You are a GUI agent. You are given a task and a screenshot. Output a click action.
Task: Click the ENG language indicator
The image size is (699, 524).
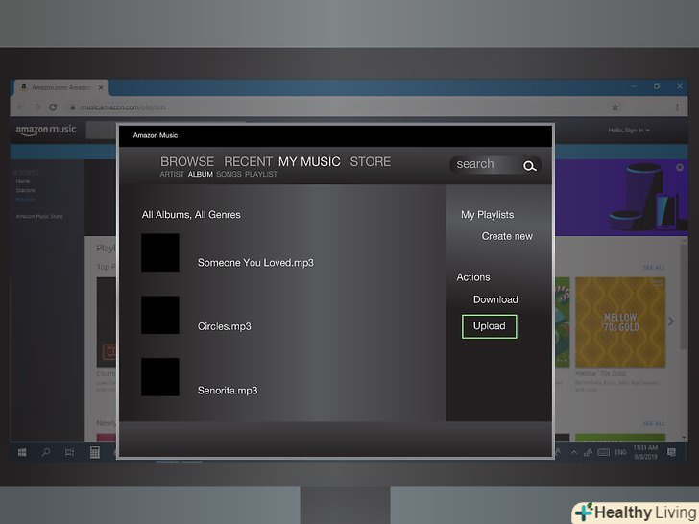tap(620, 452)
